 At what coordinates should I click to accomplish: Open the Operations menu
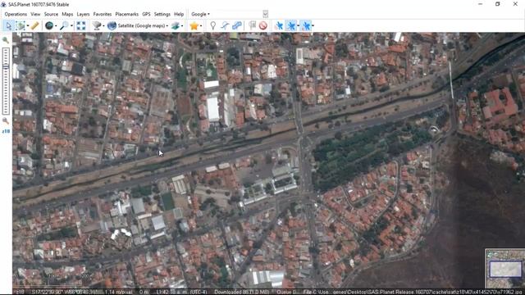coord(16,14)
